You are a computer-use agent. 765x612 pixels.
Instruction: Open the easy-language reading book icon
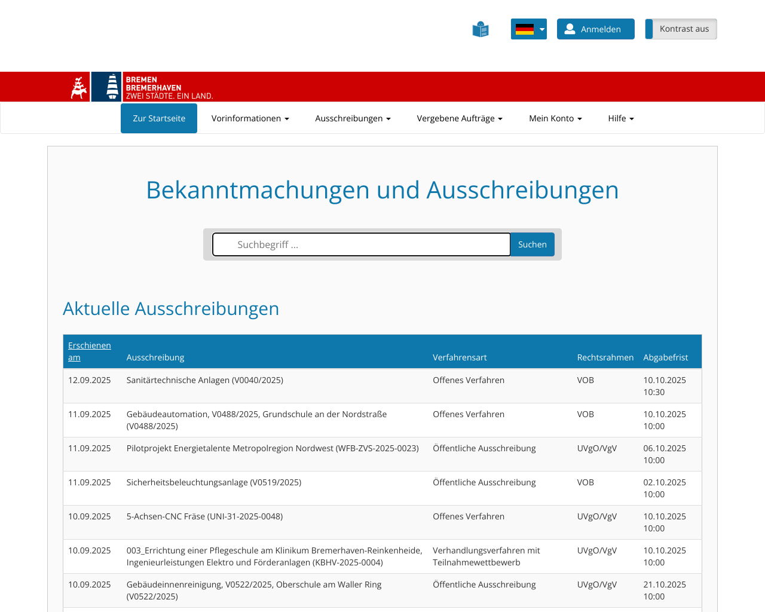click(x=481, y=29)
